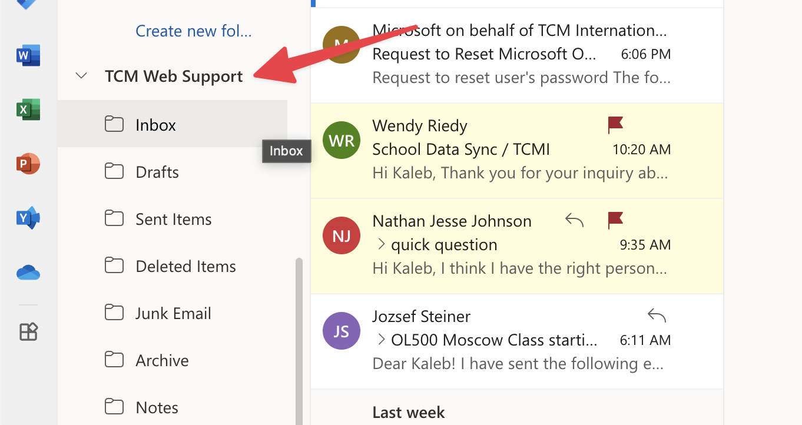The height and width of the screenshot is (425, 802).
Task: Collapse the TCM Web Support folder group
Action: (x=82, y=76)
